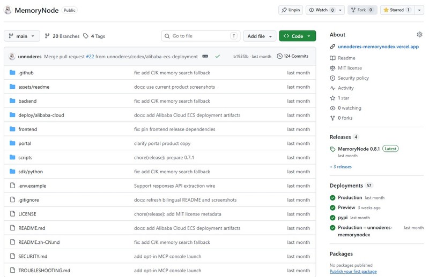Viewport: 429px width, 277px height.
Task: Open pull request #22 link
Action: point(90,57)
